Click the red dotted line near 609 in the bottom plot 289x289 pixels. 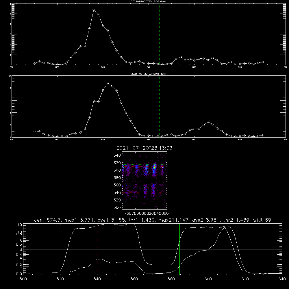225,249
